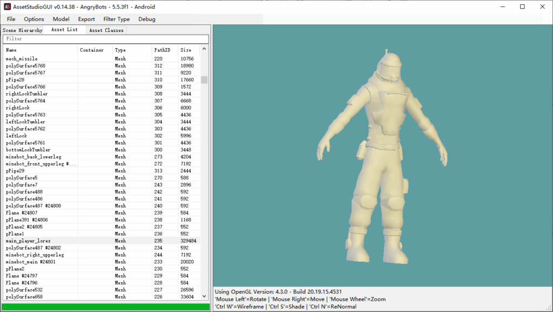Screen dimensions: 553x312
Task: Click the vertical scrollbar thumb in asset list
Action: pos(204,80)
